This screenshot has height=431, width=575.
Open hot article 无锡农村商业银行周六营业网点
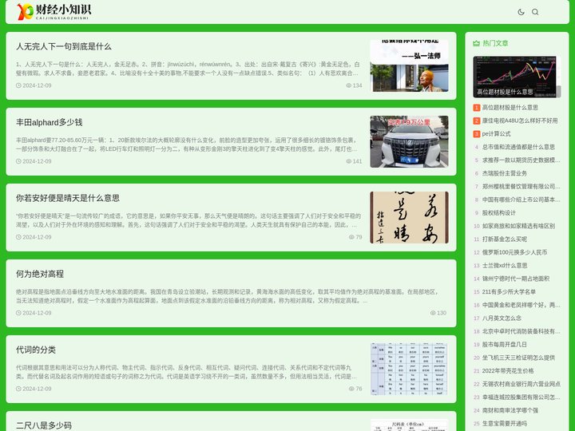pyautogui.click(x=521, y=384)
